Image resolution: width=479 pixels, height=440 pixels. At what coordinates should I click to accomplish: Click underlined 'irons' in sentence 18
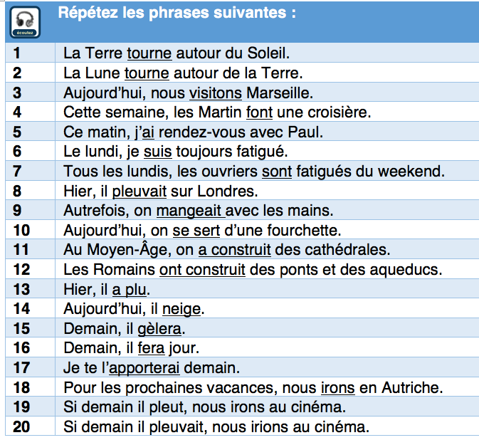pyautogui.click(x=337, y=388)
